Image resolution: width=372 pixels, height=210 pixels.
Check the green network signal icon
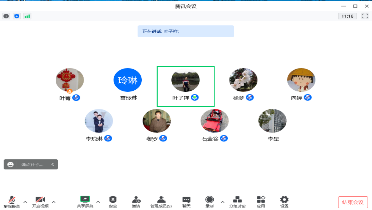pyautogui.click(x=27, y=16)
